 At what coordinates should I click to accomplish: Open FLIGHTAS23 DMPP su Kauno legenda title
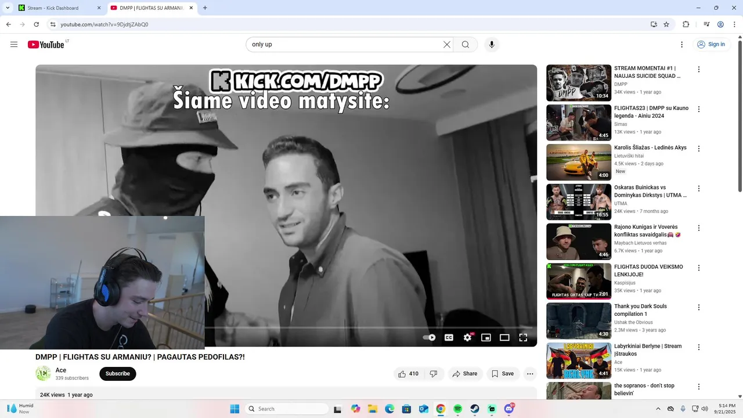651,112
